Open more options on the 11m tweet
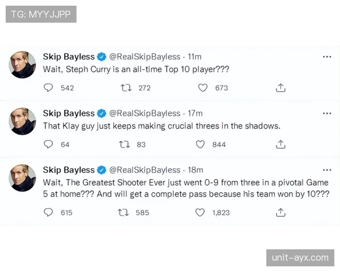This screenshot has height=272, width=340. [x=327, y=57]
